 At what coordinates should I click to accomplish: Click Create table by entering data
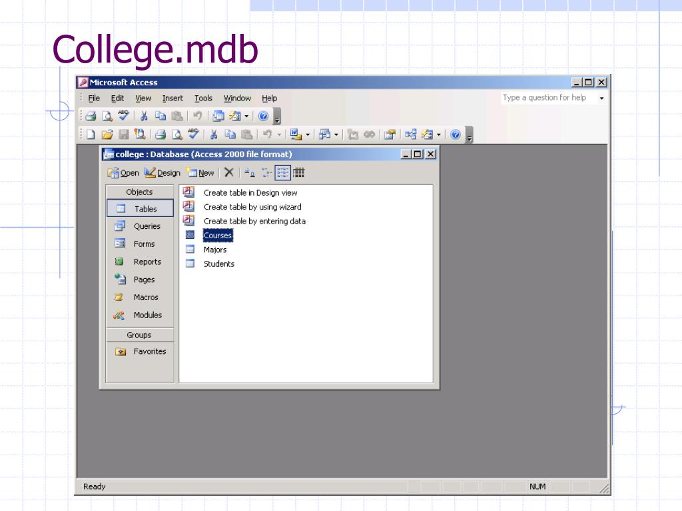254,221
